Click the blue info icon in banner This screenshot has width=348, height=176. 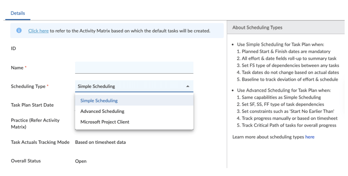pyautogui.click(x=19, y=31)
